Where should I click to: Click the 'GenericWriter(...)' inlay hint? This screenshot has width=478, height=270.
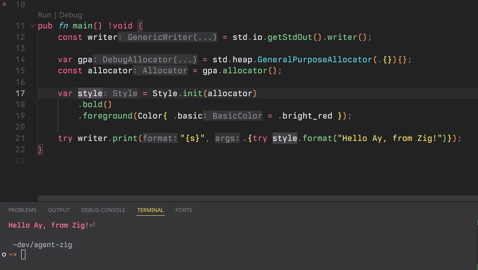click(168, 37)
